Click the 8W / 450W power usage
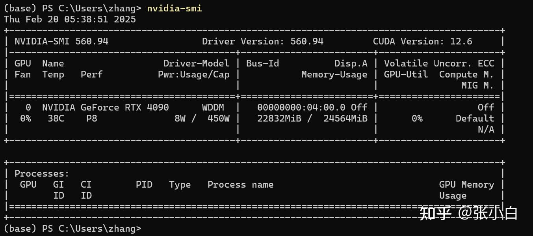The image size is (533, 236). (x=202, y=118)
